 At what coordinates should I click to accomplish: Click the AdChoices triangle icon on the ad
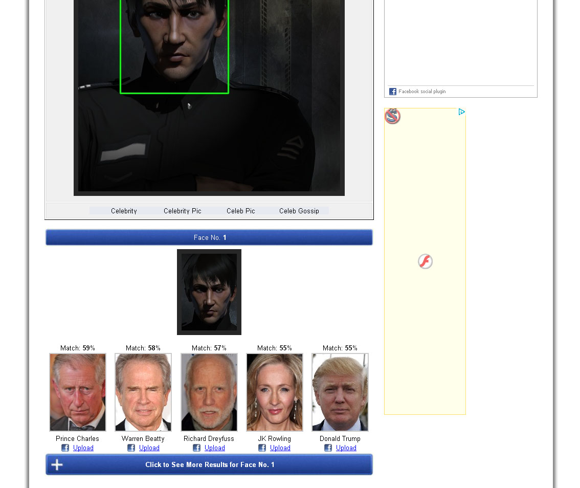click(x=461, y=112)
